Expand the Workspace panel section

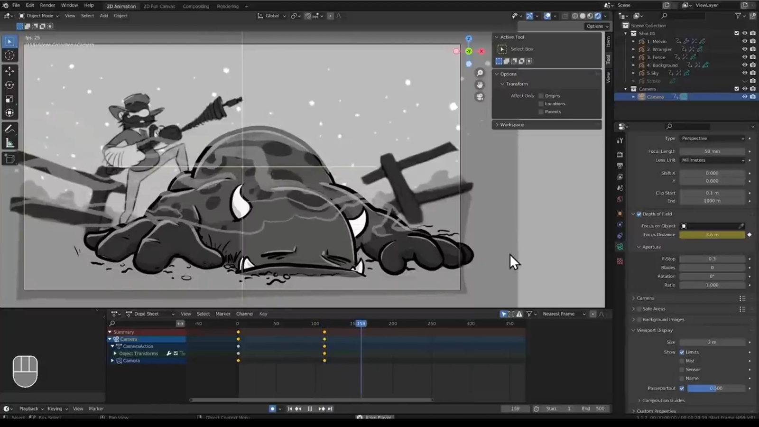[511, 125]
